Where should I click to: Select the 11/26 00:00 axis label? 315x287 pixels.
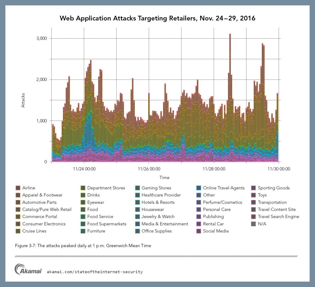click(x=150, y=169)
